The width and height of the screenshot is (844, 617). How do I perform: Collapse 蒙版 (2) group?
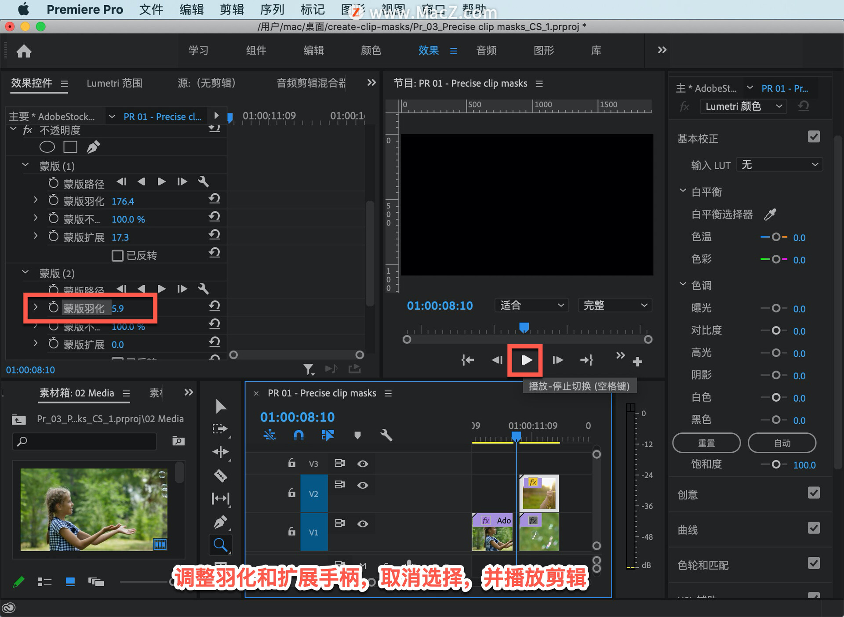click(x=25, y=272)
